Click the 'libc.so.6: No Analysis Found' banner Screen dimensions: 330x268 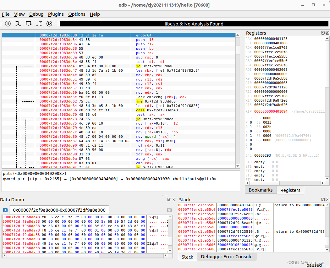[194, 24]
